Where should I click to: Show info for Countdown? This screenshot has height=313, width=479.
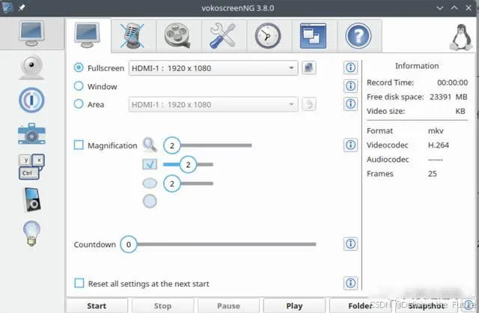350,244
